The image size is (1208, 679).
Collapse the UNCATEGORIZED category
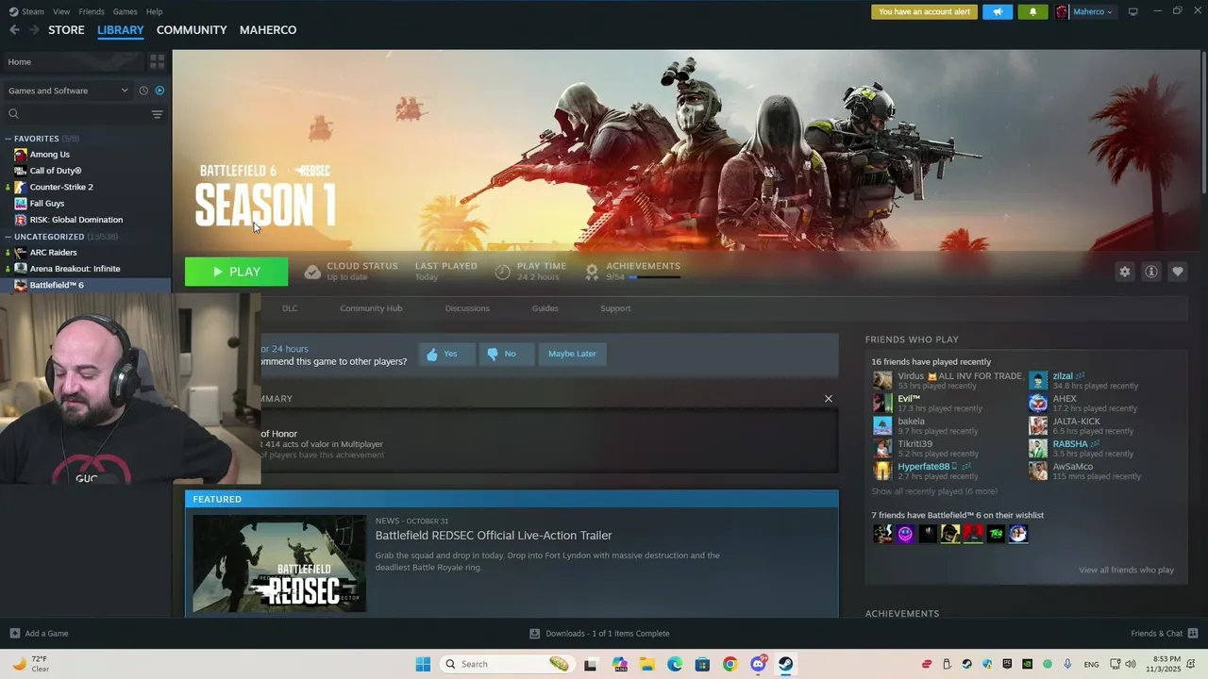8,237
